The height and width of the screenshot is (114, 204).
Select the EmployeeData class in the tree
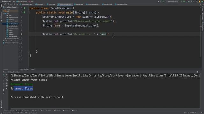[x=12, y=22]
